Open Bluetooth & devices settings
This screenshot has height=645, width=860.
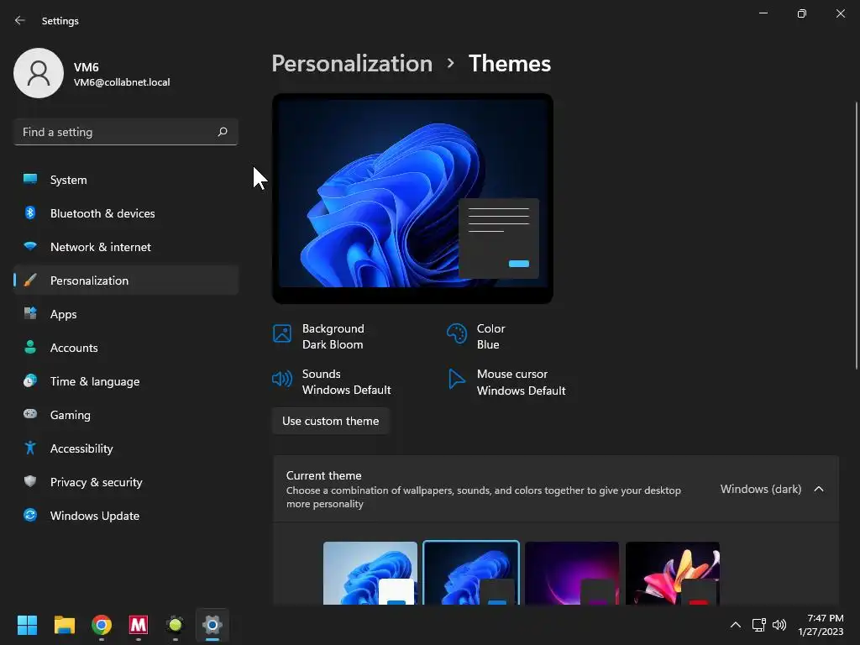(x=126, y=212)
